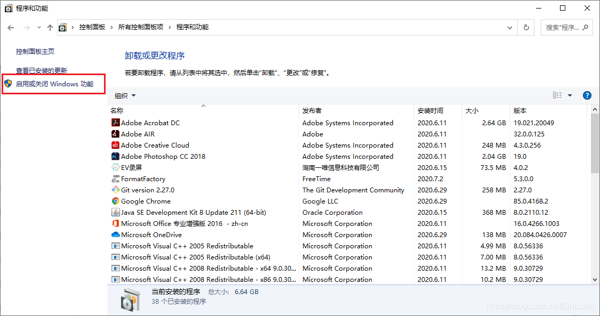Click install date 2020.7.2
This screenshot has width=600, height=316.
coord(430,179)
